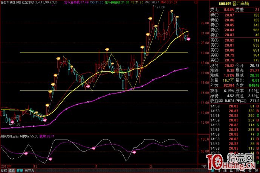Click the 风向标 55.56 indicator value
Image resolution: width=260 pixels, height=173 pixels.
tap(29, 136)
